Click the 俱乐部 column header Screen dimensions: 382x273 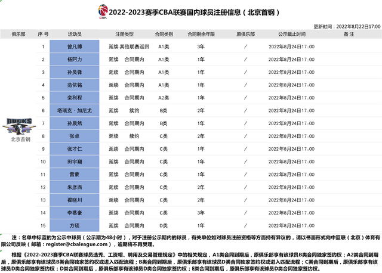(19, 35)
